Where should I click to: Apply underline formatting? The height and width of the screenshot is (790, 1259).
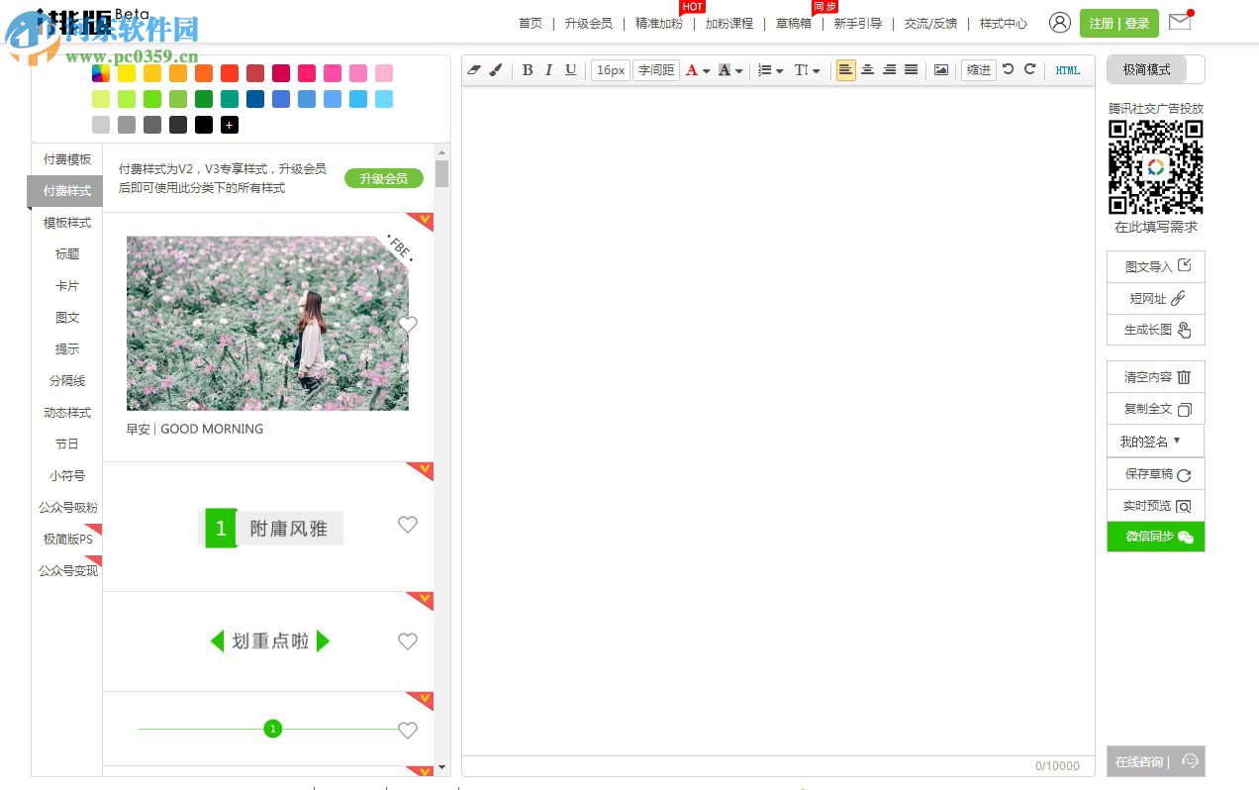(570, 69)
